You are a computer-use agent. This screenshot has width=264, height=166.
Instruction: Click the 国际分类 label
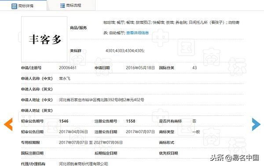tap(166, 68)
